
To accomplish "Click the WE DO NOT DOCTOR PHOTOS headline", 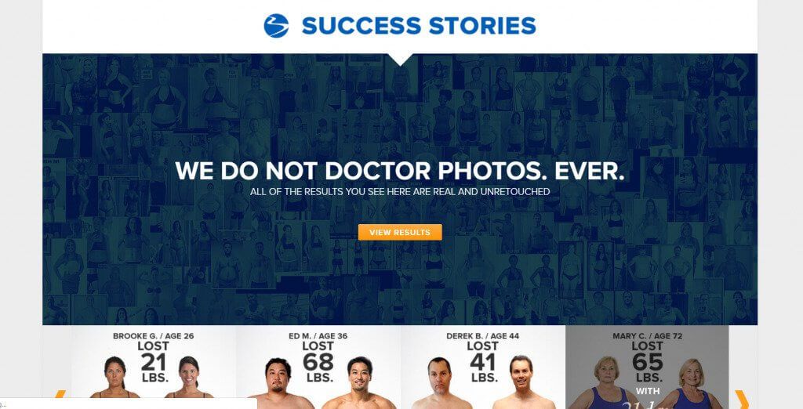I will [x=400, y=171].
